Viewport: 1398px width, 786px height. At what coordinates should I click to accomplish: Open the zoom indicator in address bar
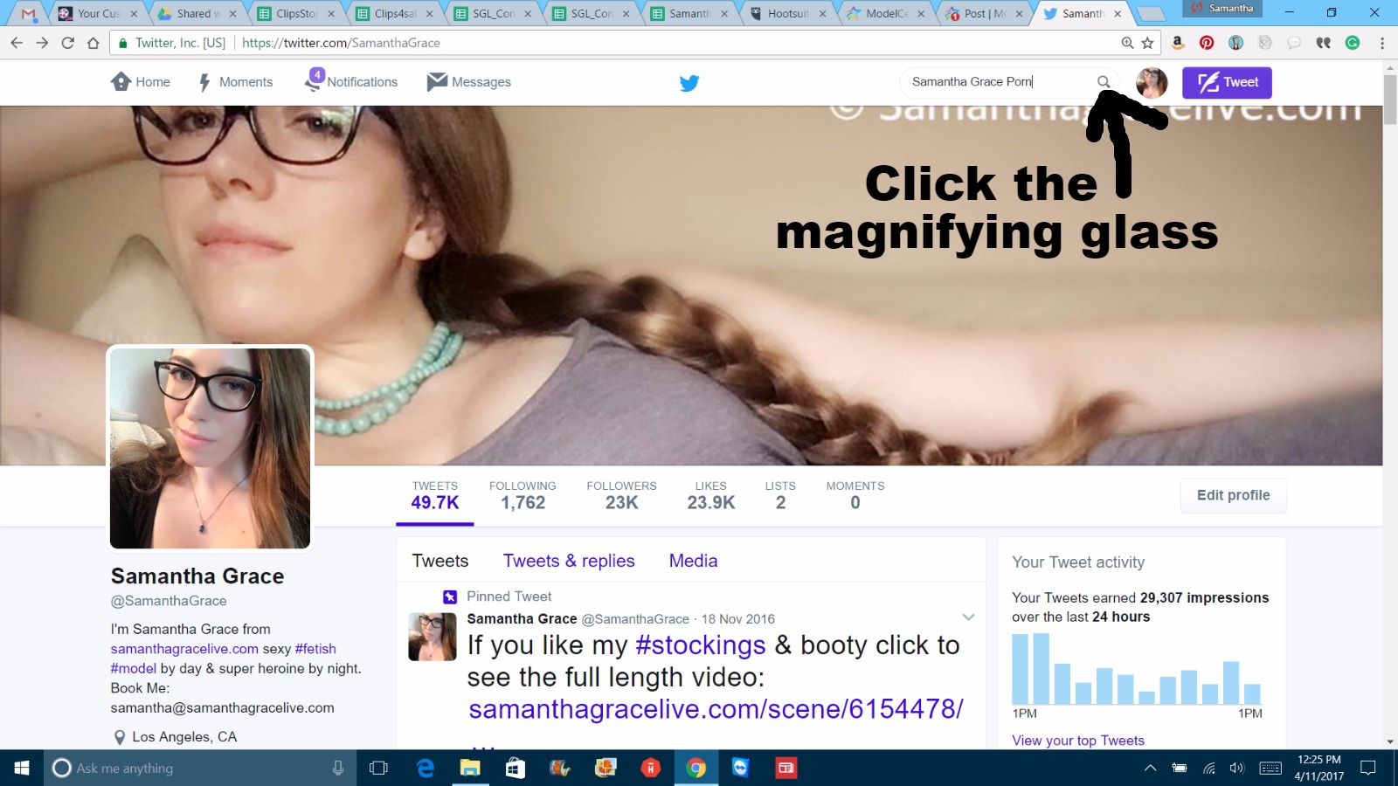point(1127,43)
